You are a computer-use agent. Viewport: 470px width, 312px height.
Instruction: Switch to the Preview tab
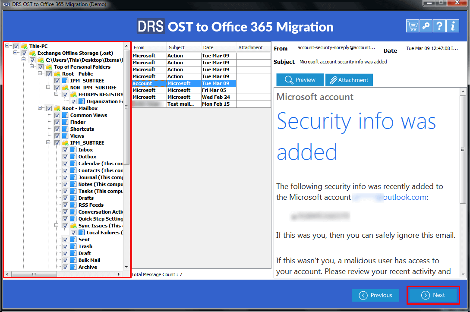pos(300,80)
